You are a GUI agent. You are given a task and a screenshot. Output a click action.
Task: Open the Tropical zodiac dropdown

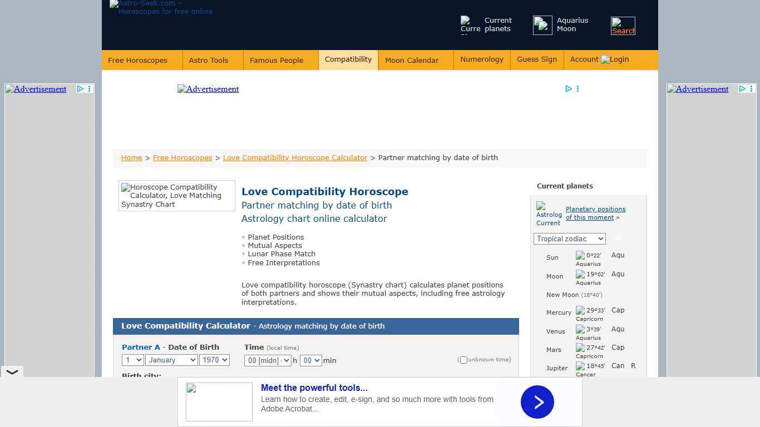pyautogui.click(x=569, y=239)
